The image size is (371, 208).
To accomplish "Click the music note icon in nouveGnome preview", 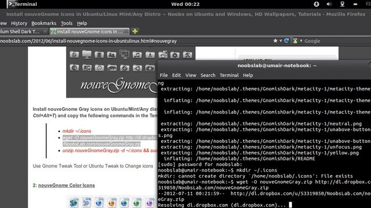I will tap(137, 55).
